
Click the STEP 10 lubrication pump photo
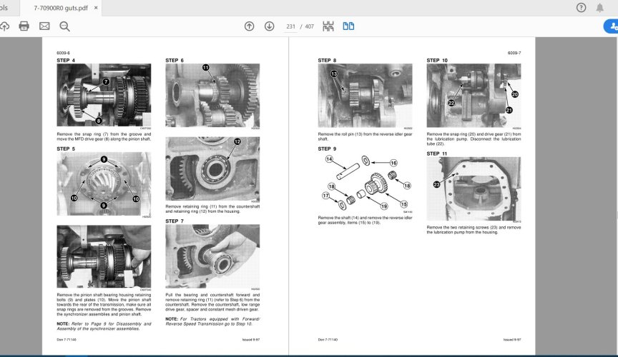(474, 95)
